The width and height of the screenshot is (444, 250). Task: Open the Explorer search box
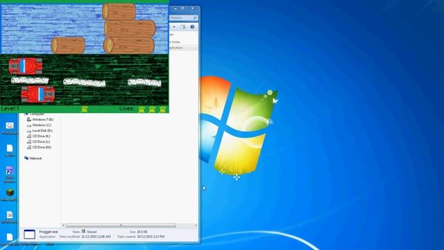coord(183,18)
